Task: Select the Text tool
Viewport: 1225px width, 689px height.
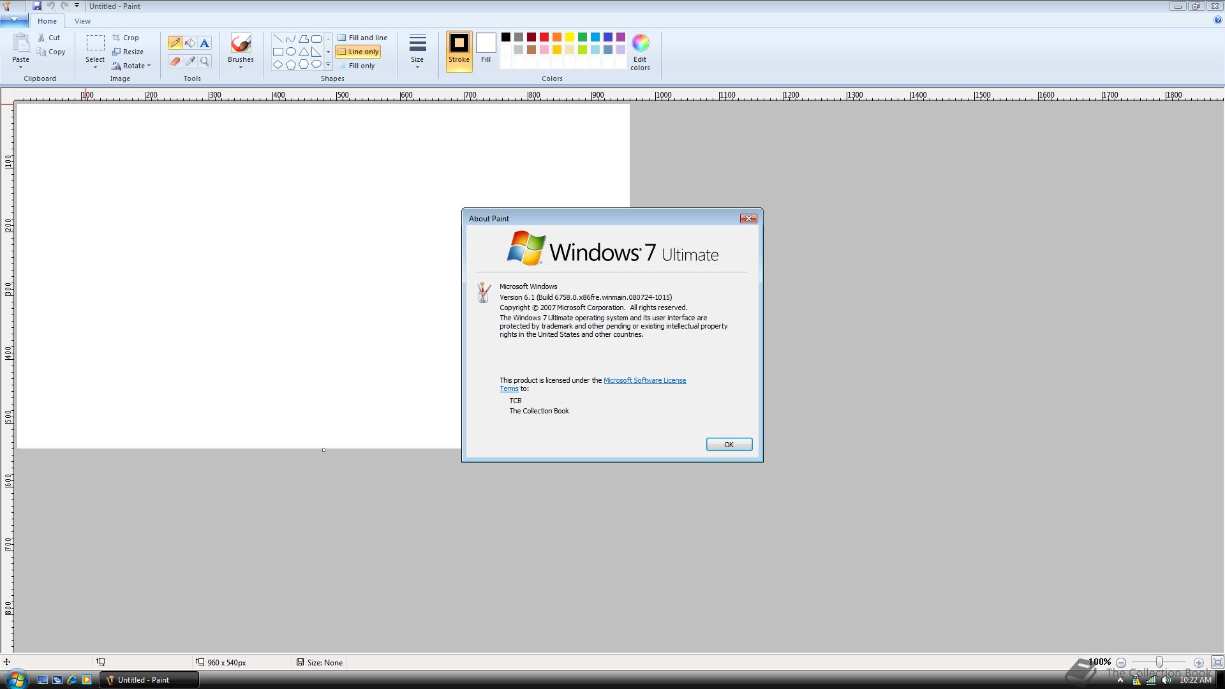Action: pos(204,43)
